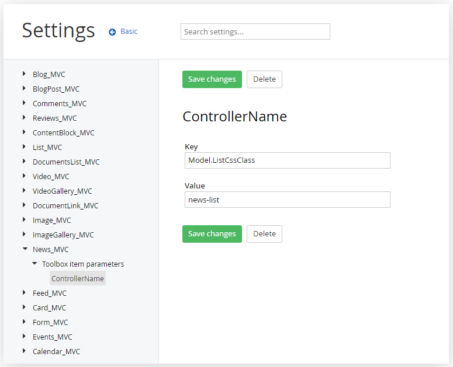Select ControllerName in the tree
This screenshot has width=453, height=367.
tap(78, 279)
